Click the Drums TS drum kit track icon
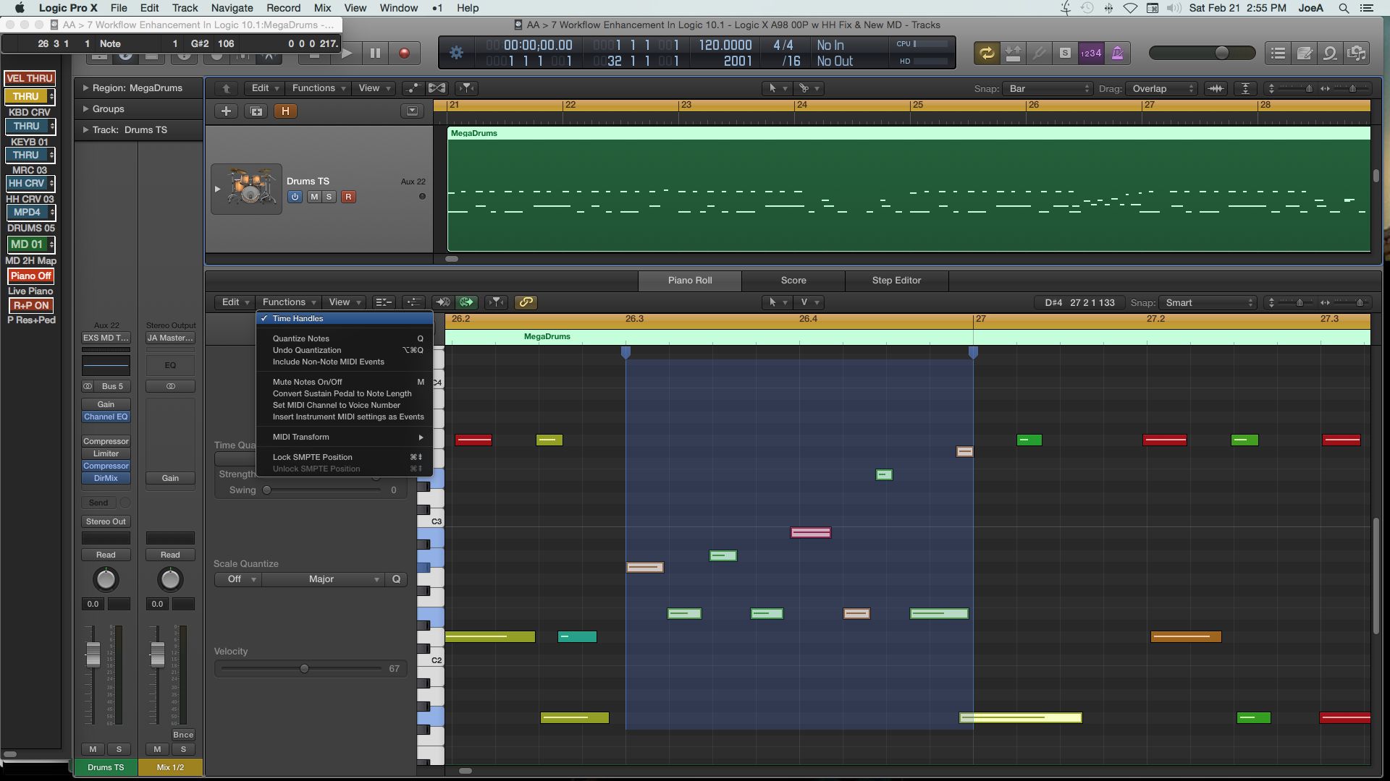Viewport: 1390px width, 781px height. pos(247,189)
